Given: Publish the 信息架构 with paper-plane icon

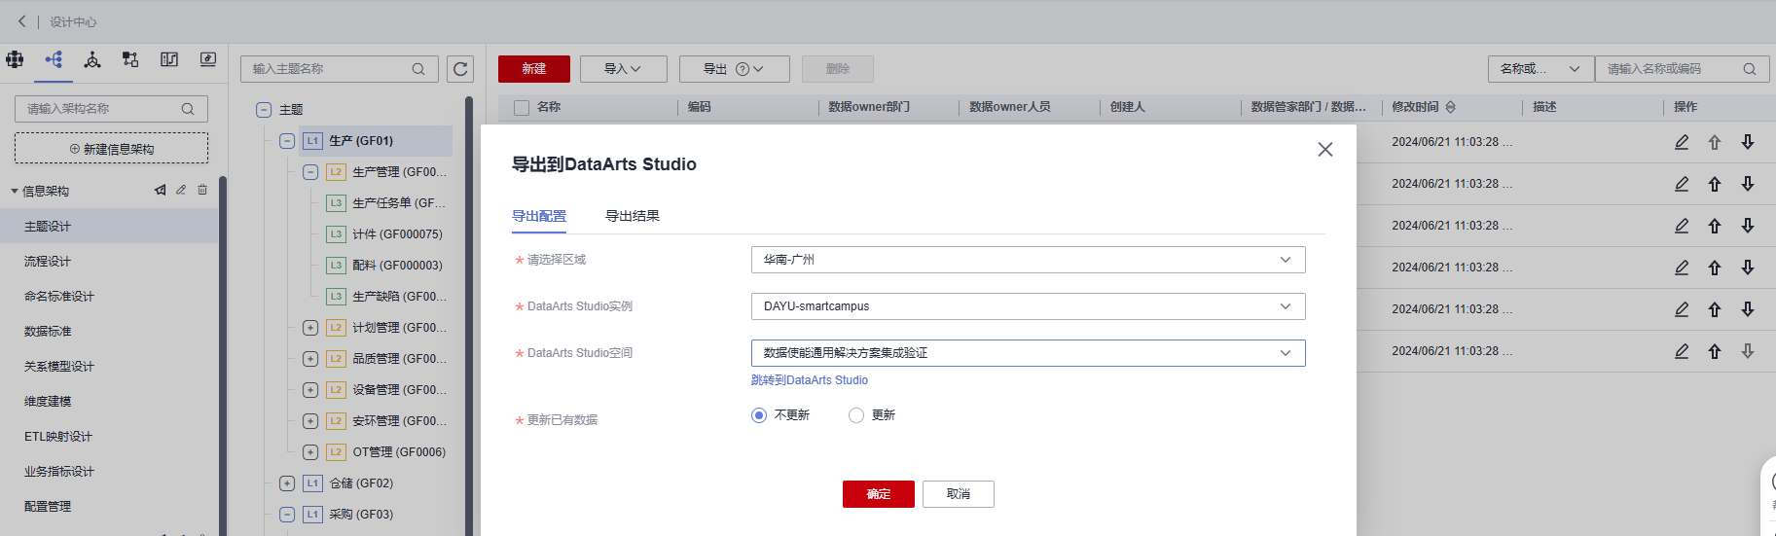Looking at the screenshot, I should (x=160, y=190).
